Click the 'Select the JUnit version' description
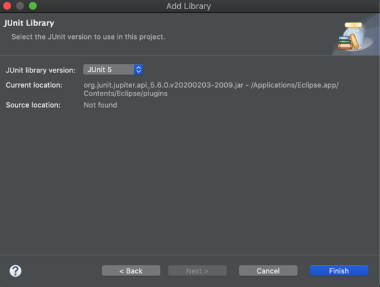Image resolution: width=380 pixels, height=287 pixels. (x=88, y=36)
